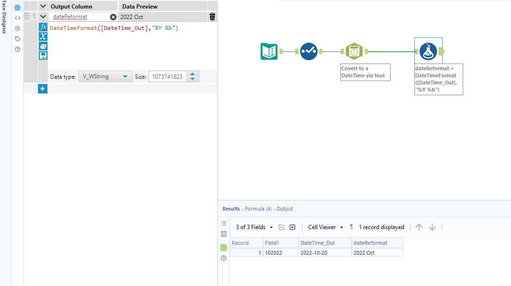
Task: Add a new expression with the plus button
Action: click(42, 88)
